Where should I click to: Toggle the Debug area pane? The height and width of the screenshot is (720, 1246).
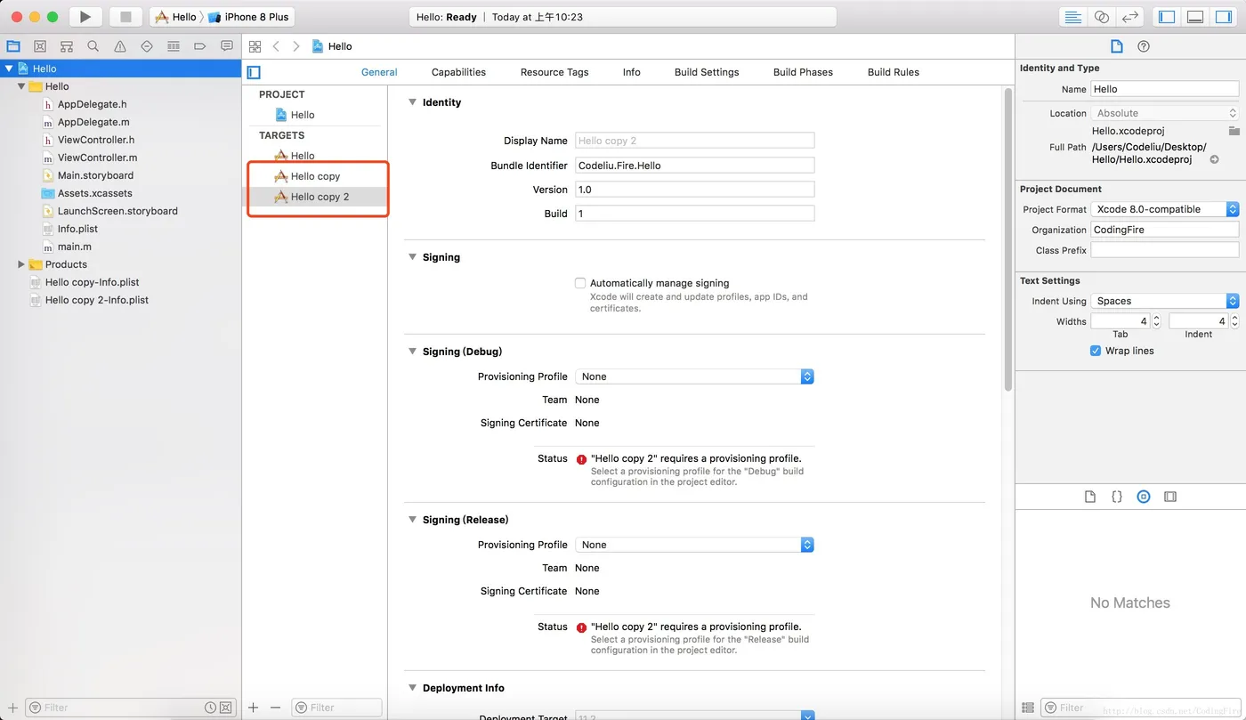1195,17
